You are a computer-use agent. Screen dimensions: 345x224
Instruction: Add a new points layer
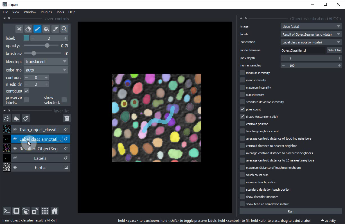pos(7,118)
